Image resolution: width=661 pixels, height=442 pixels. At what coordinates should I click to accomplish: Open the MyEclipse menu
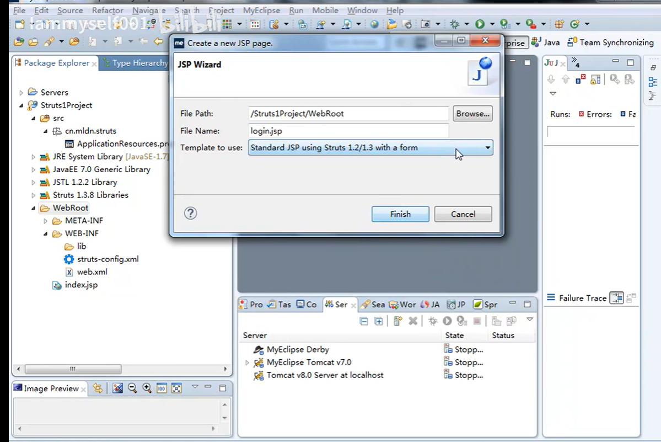click(x=261, y=10)
